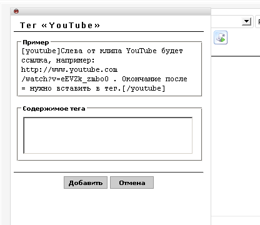
Task: Click the example line "/watch?v=eEVZk_zmbo0"
Action: [65, 79]
